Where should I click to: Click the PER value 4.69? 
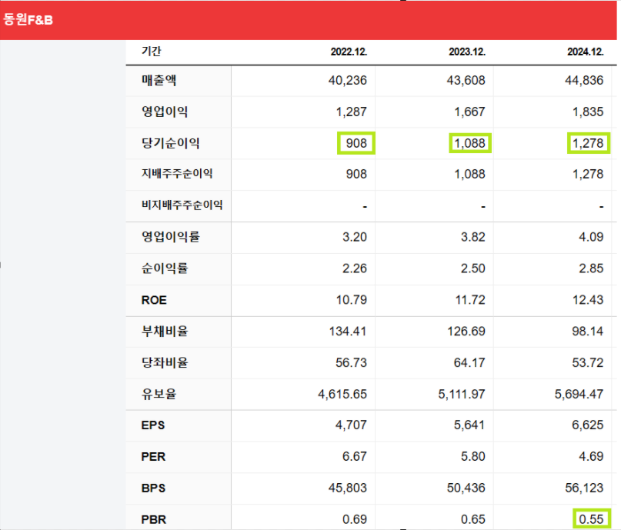591,456
